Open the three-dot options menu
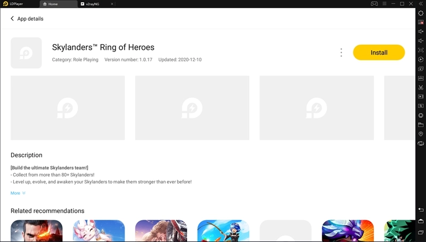 [341, 52]
